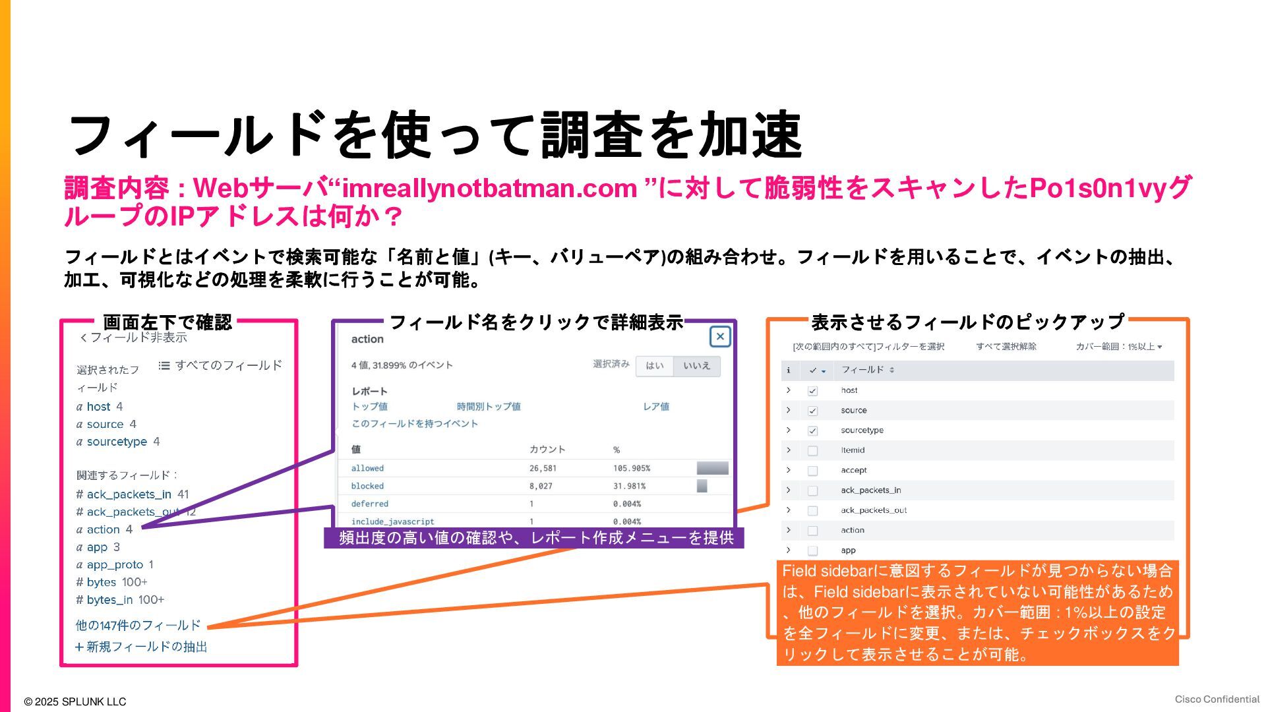Image resolution: width=1266 pixels, height=712 pixels.
Task: Click the allowed value percentage bar
Action: [x=712, y=468]
